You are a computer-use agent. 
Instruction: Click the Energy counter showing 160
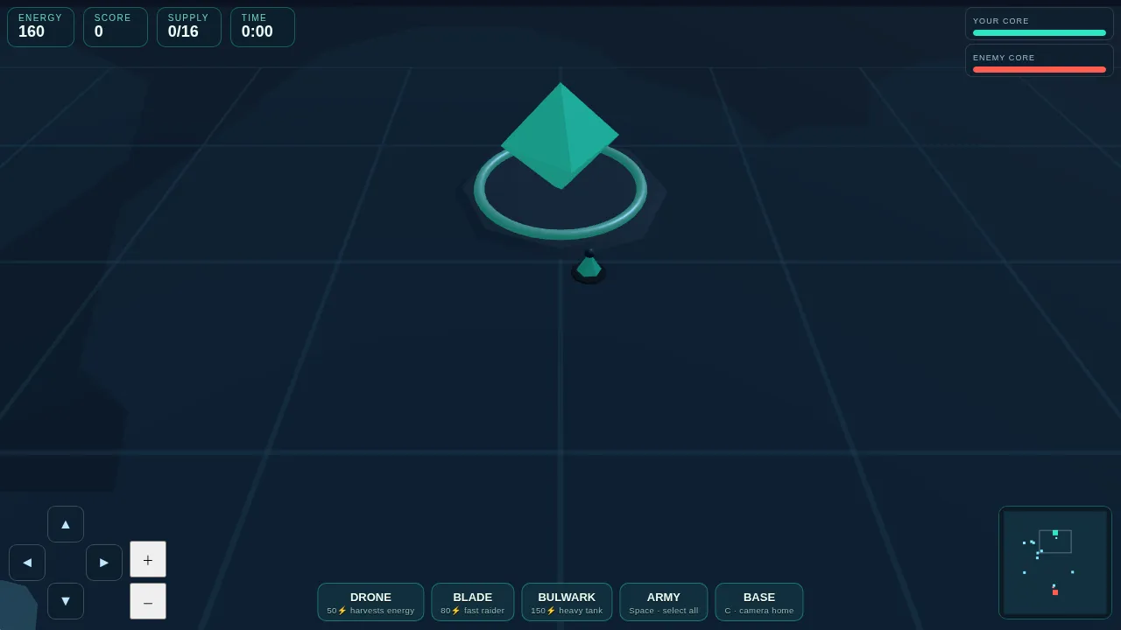click(40, 27)
